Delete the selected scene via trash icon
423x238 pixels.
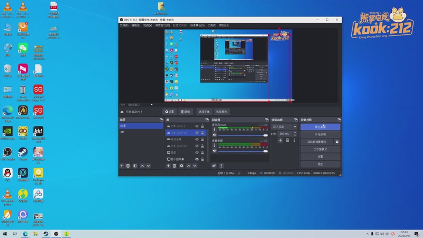point(128,166)
